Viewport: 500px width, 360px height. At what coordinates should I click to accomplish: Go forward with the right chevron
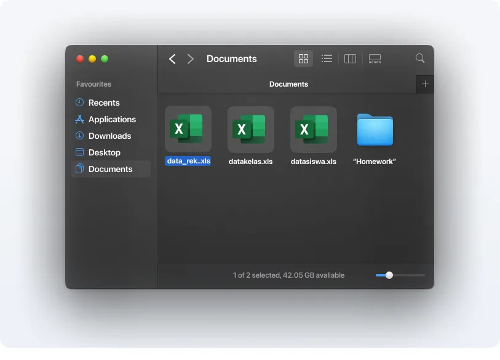[191, 59]
